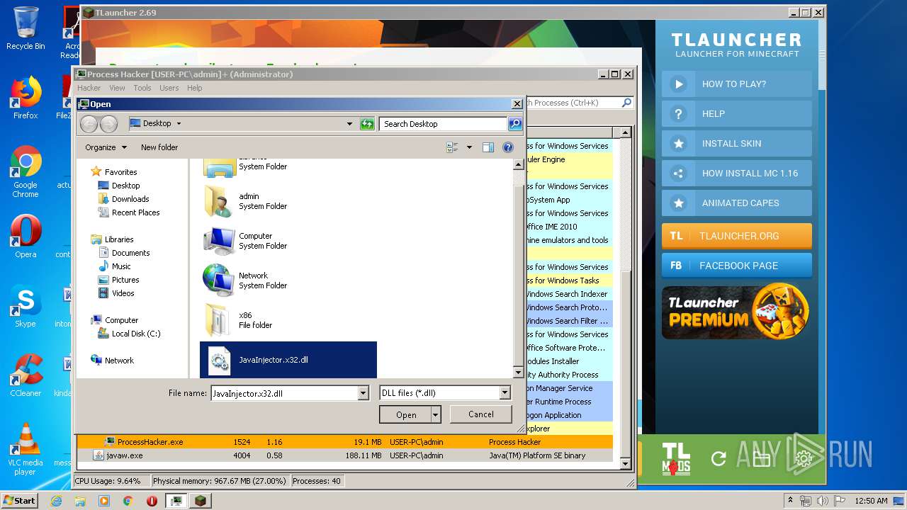This screenshot has width=907, height=510.
Task: Expand previous locations dropdown arrow in address bar
Action: tap(349, 124)
